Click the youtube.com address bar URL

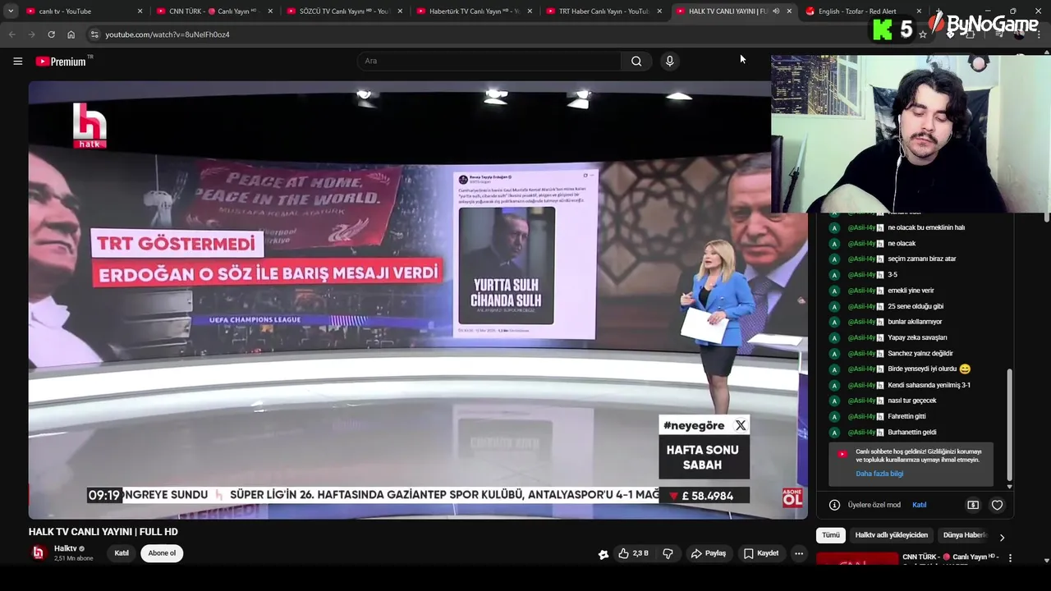[x=168, y=34]
